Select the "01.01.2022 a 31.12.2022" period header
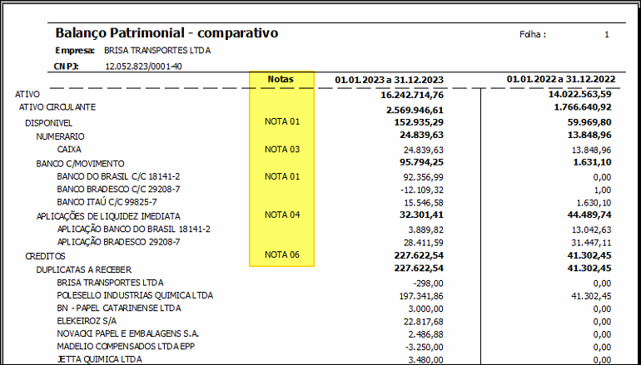641x365 pixels. [561, 79]
